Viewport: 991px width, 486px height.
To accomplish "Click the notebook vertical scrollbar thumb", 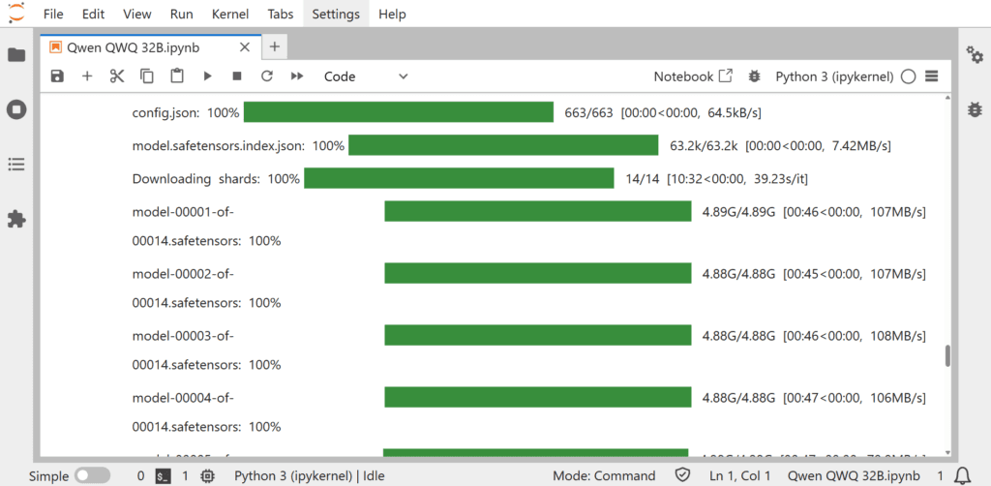I will click(947, 356).
